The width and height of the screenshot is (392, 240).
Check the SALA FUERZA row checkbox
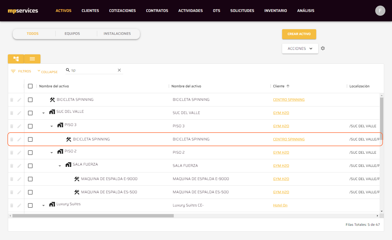click(30, 166)
